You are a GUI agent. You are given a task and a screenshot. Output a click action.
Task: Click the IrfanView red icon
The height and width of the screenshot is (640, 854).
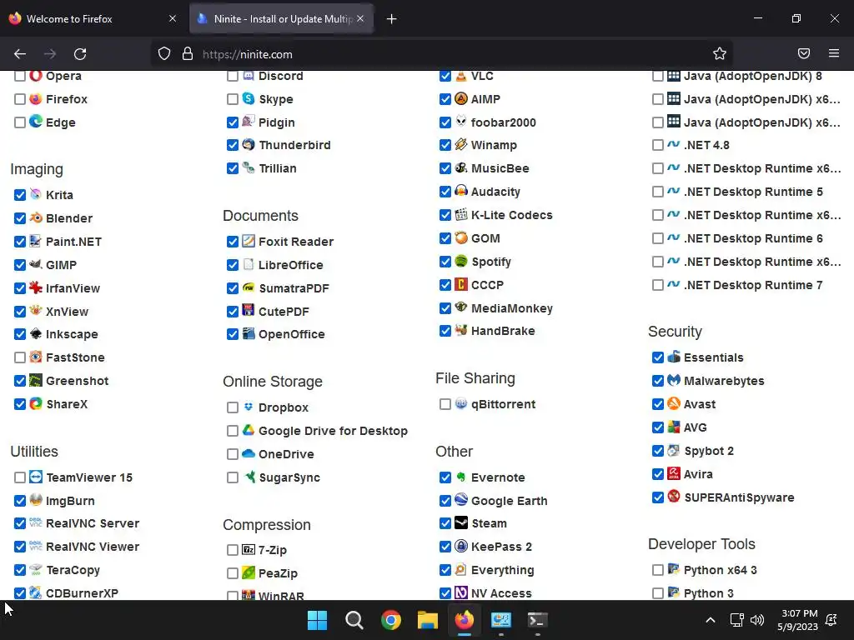click(x=36, y=287)
